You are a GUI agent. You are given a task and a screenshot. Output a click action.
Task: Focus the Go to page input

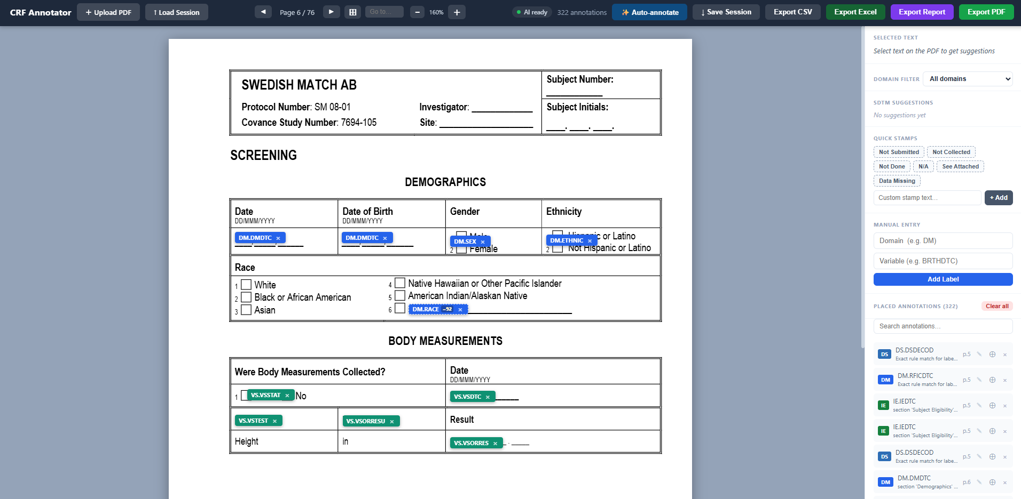384,12
